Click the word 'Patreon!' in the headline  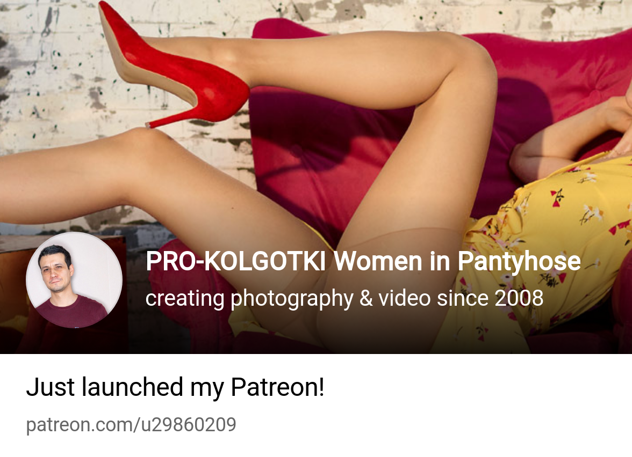(278, 387)
